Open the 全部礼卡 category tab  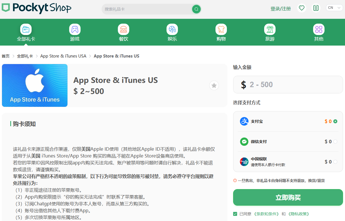(26, 33)
